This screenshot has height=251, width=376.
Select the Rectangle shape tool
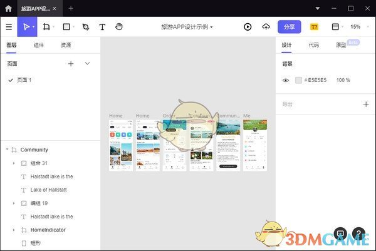[x=66, y=27]
